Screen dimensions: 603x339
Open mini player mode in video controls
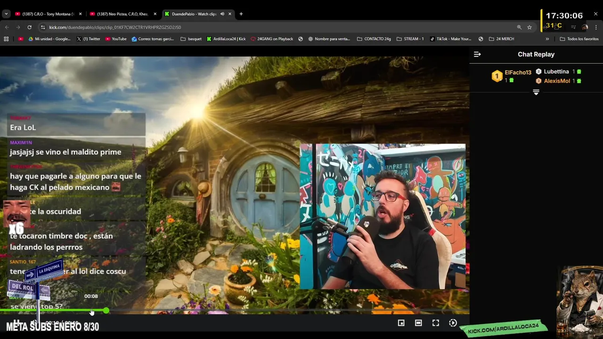(401, 323)
